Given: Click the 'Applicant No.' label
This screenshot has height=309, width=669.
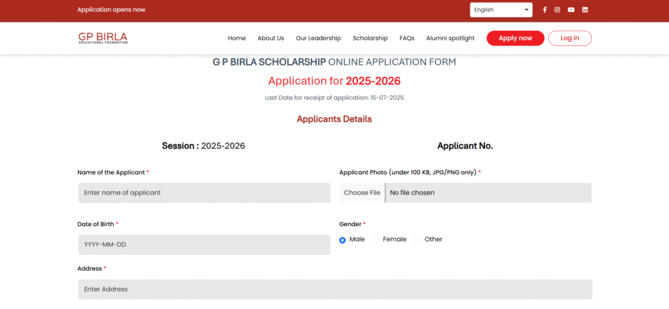Looking at the screenshot, I should pyautogui.click(x=465, y=146).
